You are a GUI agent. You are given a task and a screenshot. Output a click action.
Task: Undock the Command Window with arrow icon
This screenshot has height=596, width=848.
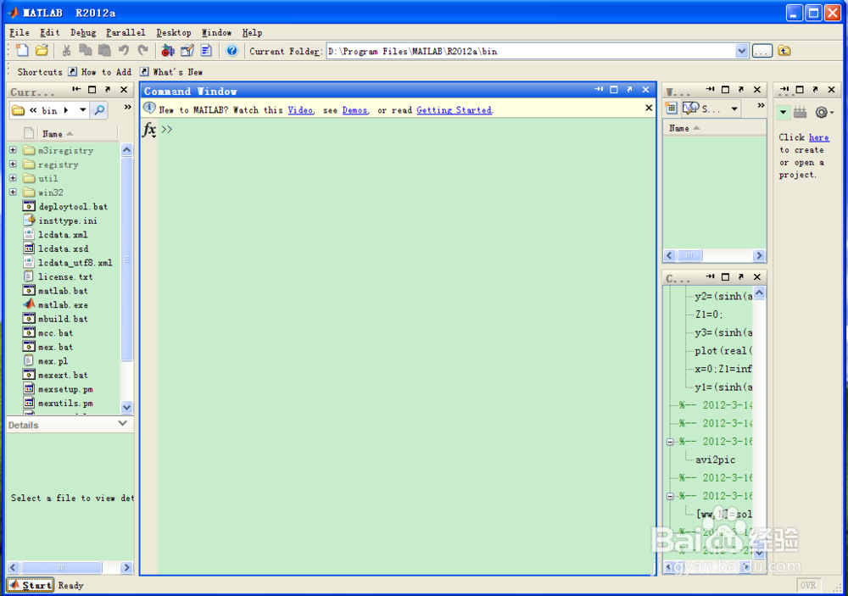tap(629, 90)
